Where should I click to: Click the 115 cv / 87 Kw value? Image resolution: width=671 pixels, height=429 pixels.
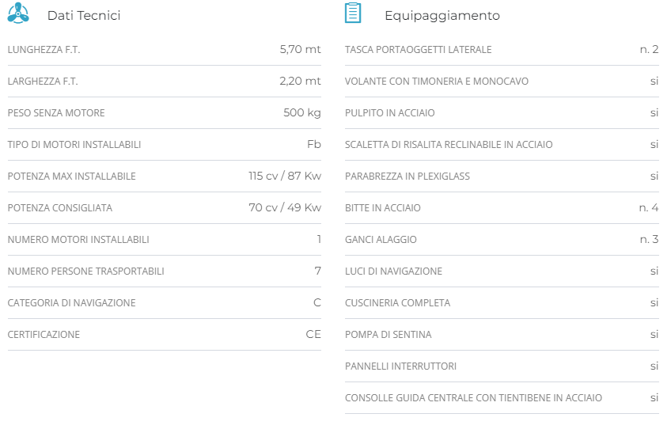pos(284,176)
